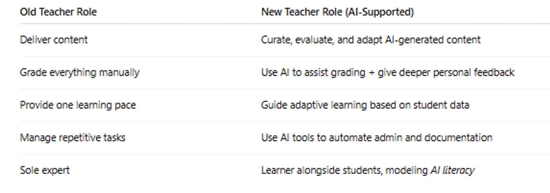
Task: Select the 'Deliver content' cell
Action: 54,40
